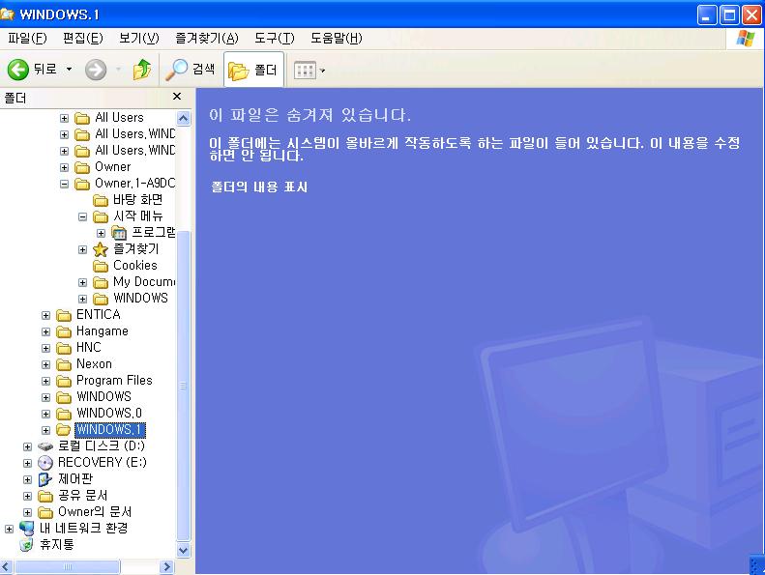Open the 즐겨찾기(A) menu
The height and width of the screenshot is (575, 765).
[207, 38]
